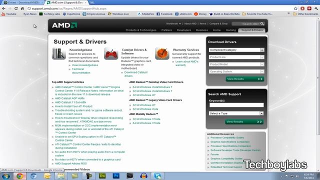The image size is (320, 180).
Task: Click Chrome icon in the taskbar
Action: (20, 176)
